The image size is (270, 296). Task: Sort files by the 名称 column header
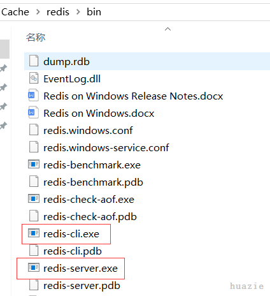[x=36, y=38]
